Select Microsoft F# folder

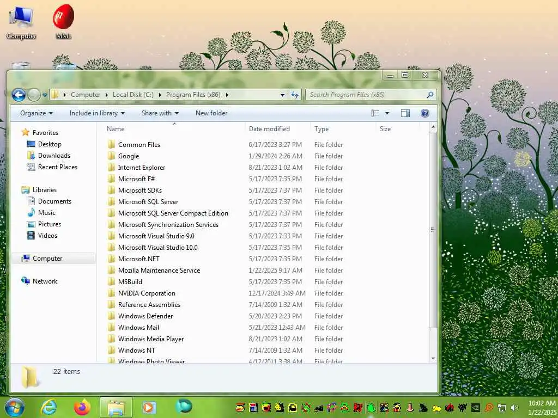(x=136, y=179)
